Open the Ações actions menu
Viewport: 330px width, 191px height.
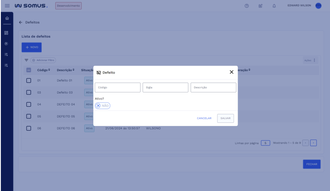tap(311, 60)
